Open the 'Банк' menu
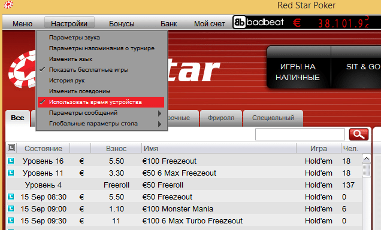This screenshot has width=381, height=230. click(168, 23)
